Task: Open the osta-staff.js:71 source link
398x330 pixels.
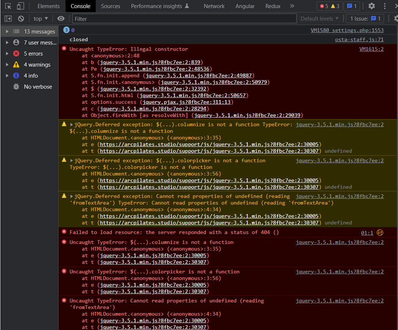Action: [359, 40]
